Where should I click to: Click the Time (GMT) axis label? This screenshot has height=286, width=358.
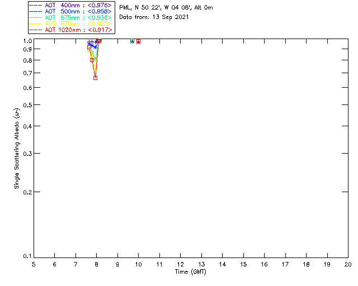pyautogui.click(x=190, y=272)
